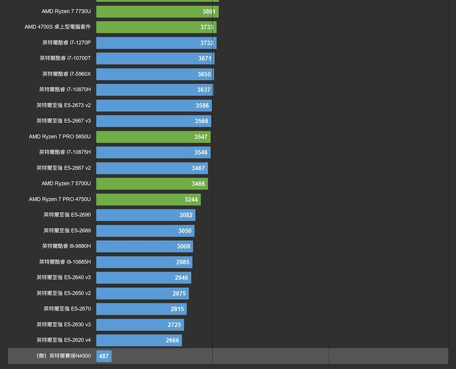Click the green 3466 score bar
The width and height of the screenshot is (456, 369).
[x=152, y=184]
